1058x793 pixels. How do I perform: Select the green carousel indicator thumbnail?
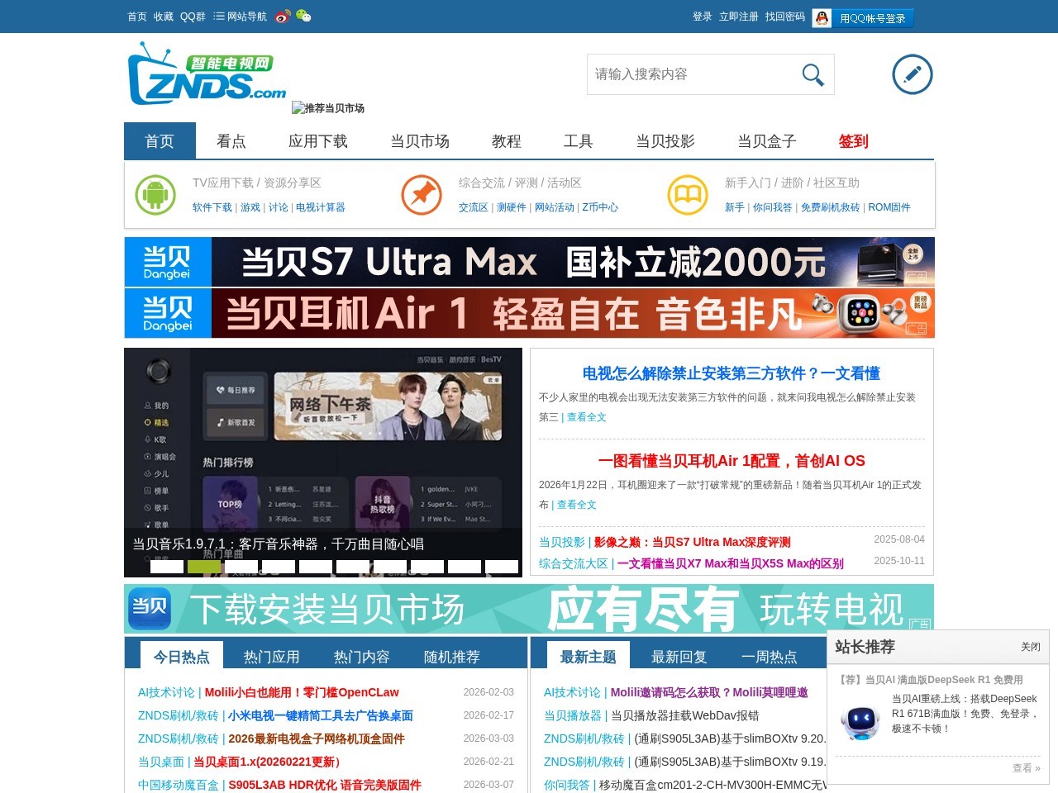click(205, 567)
